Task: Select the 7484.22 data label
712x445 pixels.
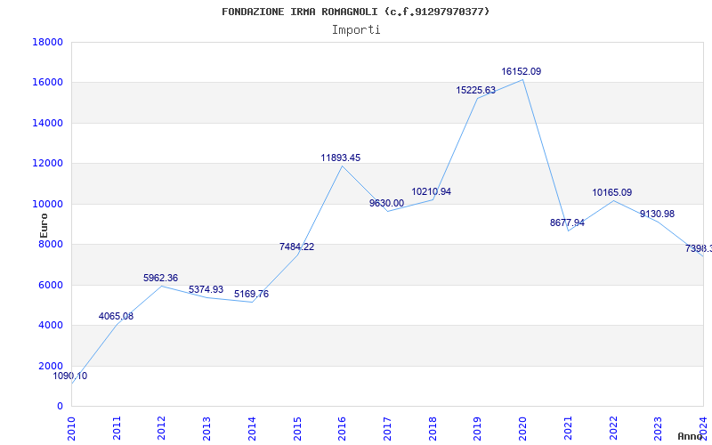Action: (296, 247)
